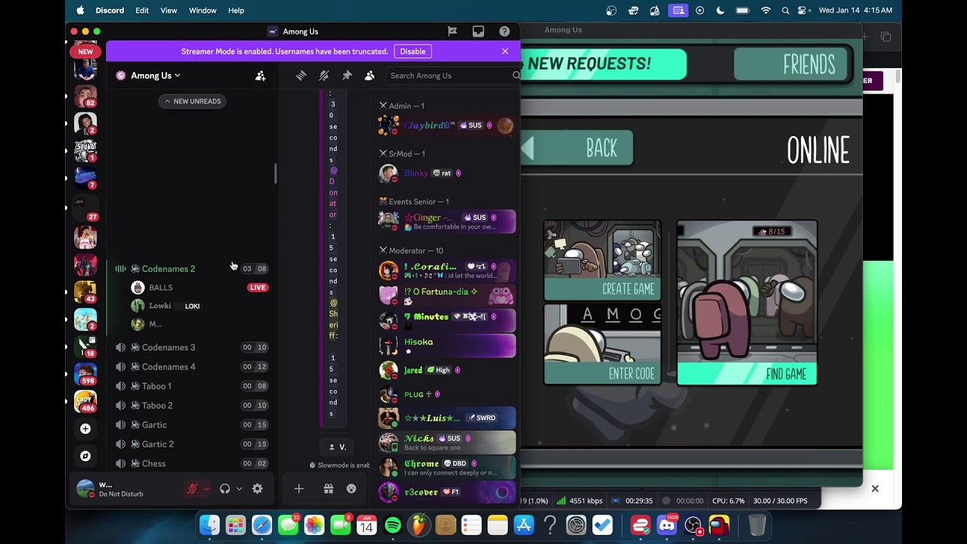Open the Window menu
Screen dimensions: 967x544
click(x=202, y=11)
